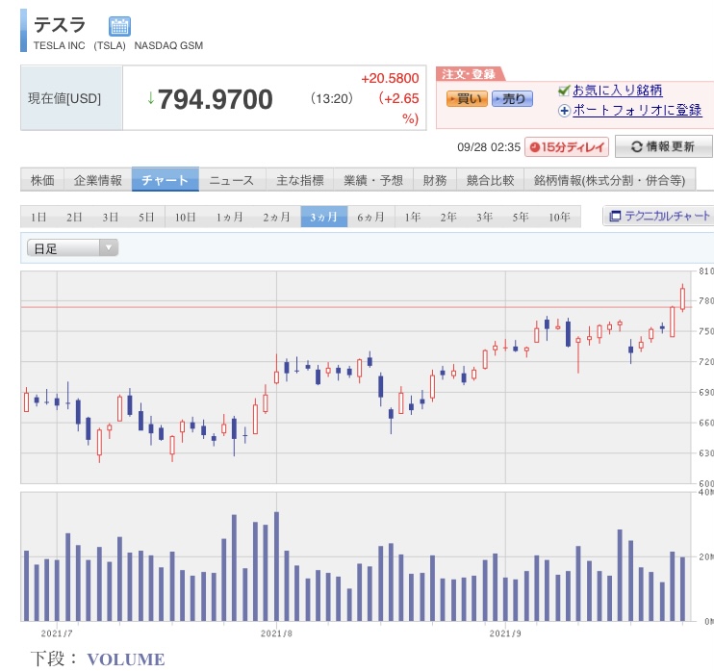Click the 2021/8 axis label

click(276, 633)
